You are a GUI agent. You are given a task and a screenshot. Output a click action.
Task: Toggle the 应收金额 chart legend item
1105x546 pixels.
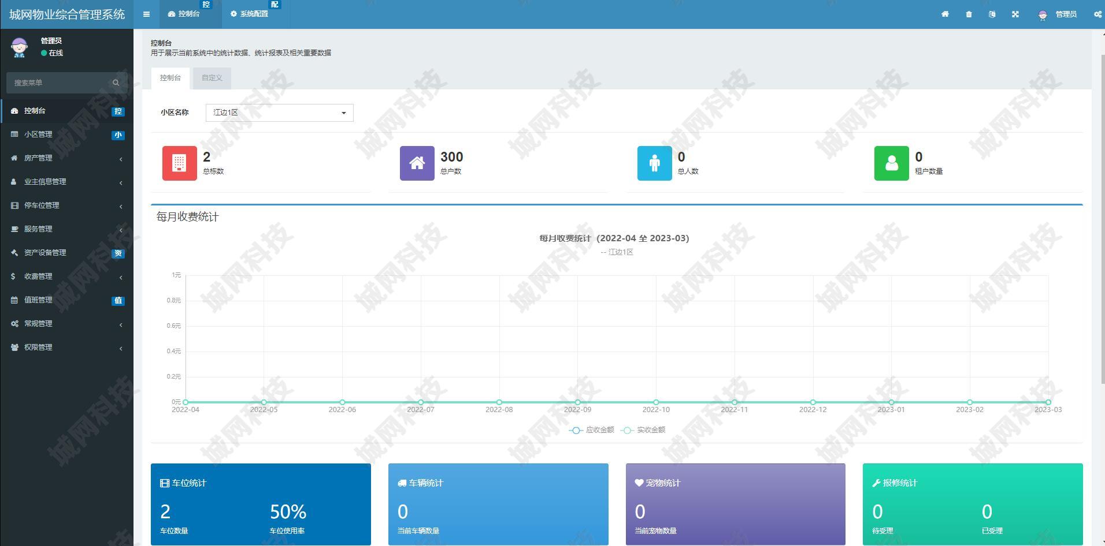(x=591, y=430)
